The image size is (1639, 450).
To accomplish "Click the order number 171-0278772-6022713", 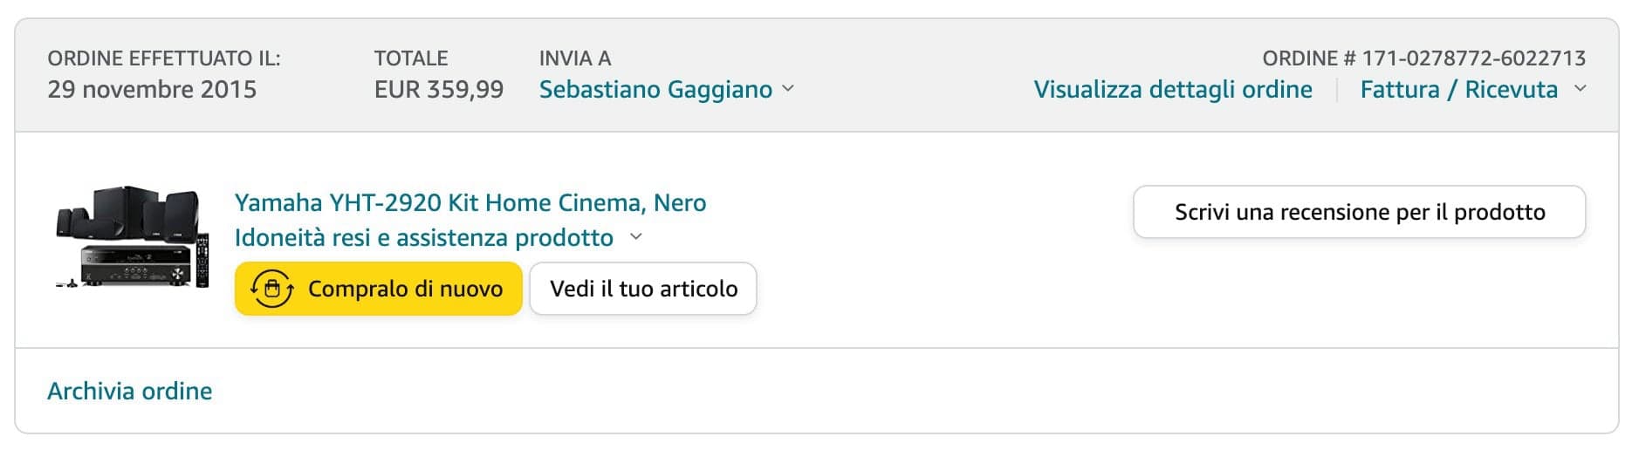I will coord(1473,58).
